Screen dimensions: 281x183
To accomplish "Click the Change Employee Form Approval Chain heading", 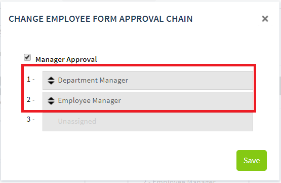I will 101,19.
